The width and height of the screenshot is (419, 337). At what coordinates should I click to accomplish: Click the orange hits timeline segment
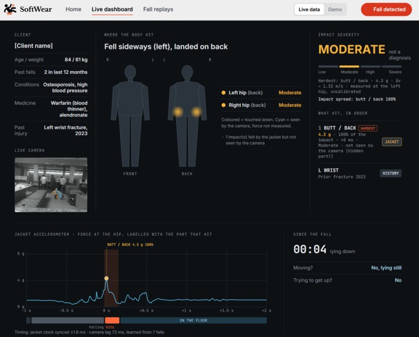coord(112,321)
